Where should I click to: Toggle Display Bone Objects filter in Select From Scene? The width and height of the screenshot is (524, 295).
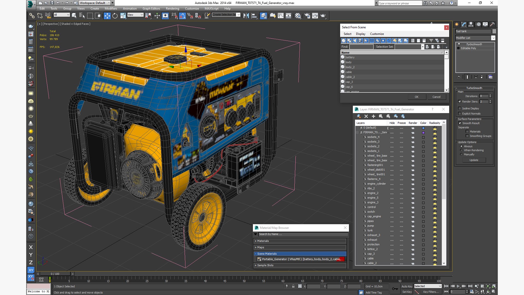pos(389,40)
